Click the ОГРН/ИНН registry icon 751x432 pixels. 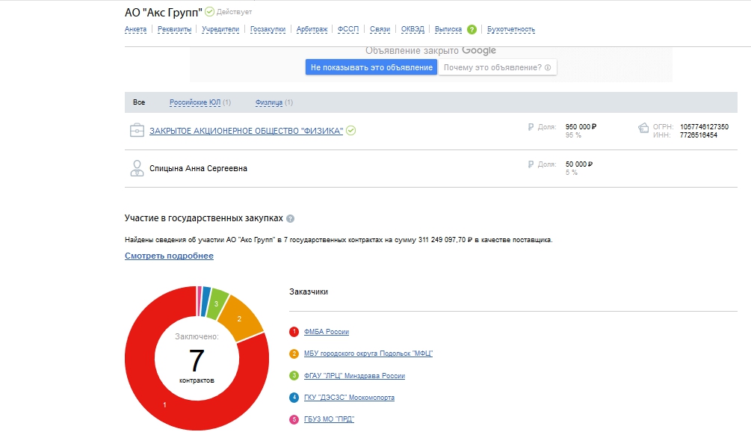point(643,128)
